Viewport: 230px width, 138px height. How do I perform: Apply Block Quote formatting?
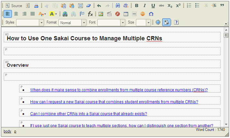(222, 5)
